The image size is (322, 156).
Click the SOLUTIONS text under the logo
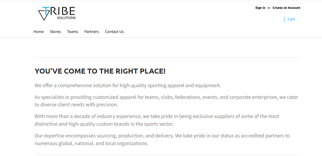66,18
